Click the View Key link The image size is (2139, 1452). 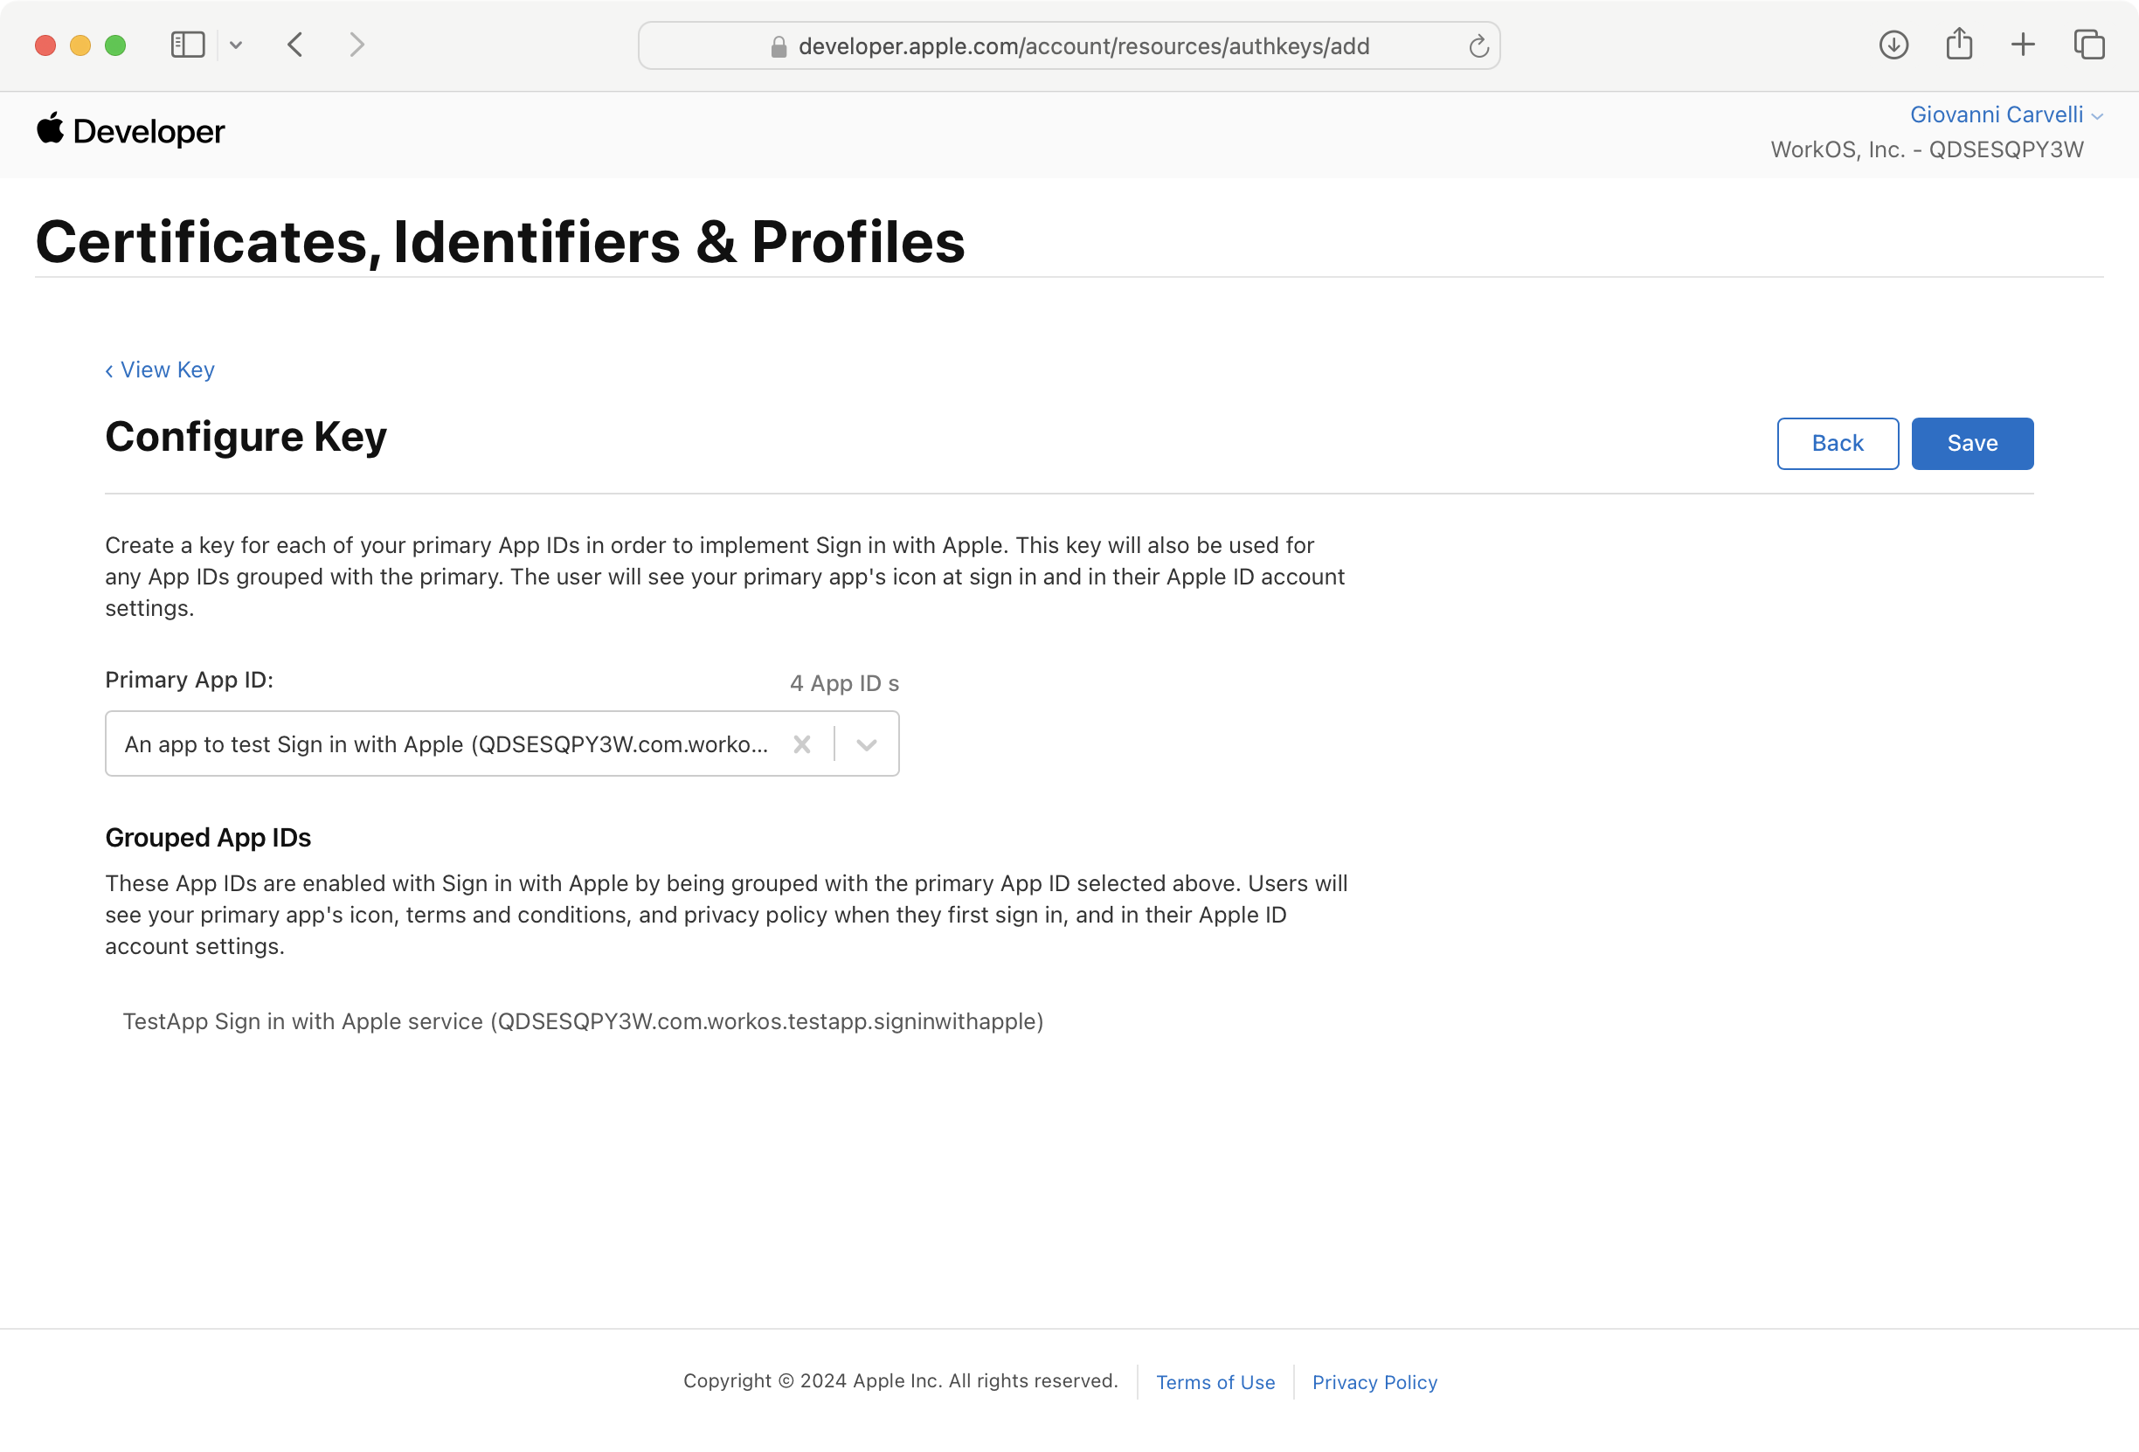point(159,370)
